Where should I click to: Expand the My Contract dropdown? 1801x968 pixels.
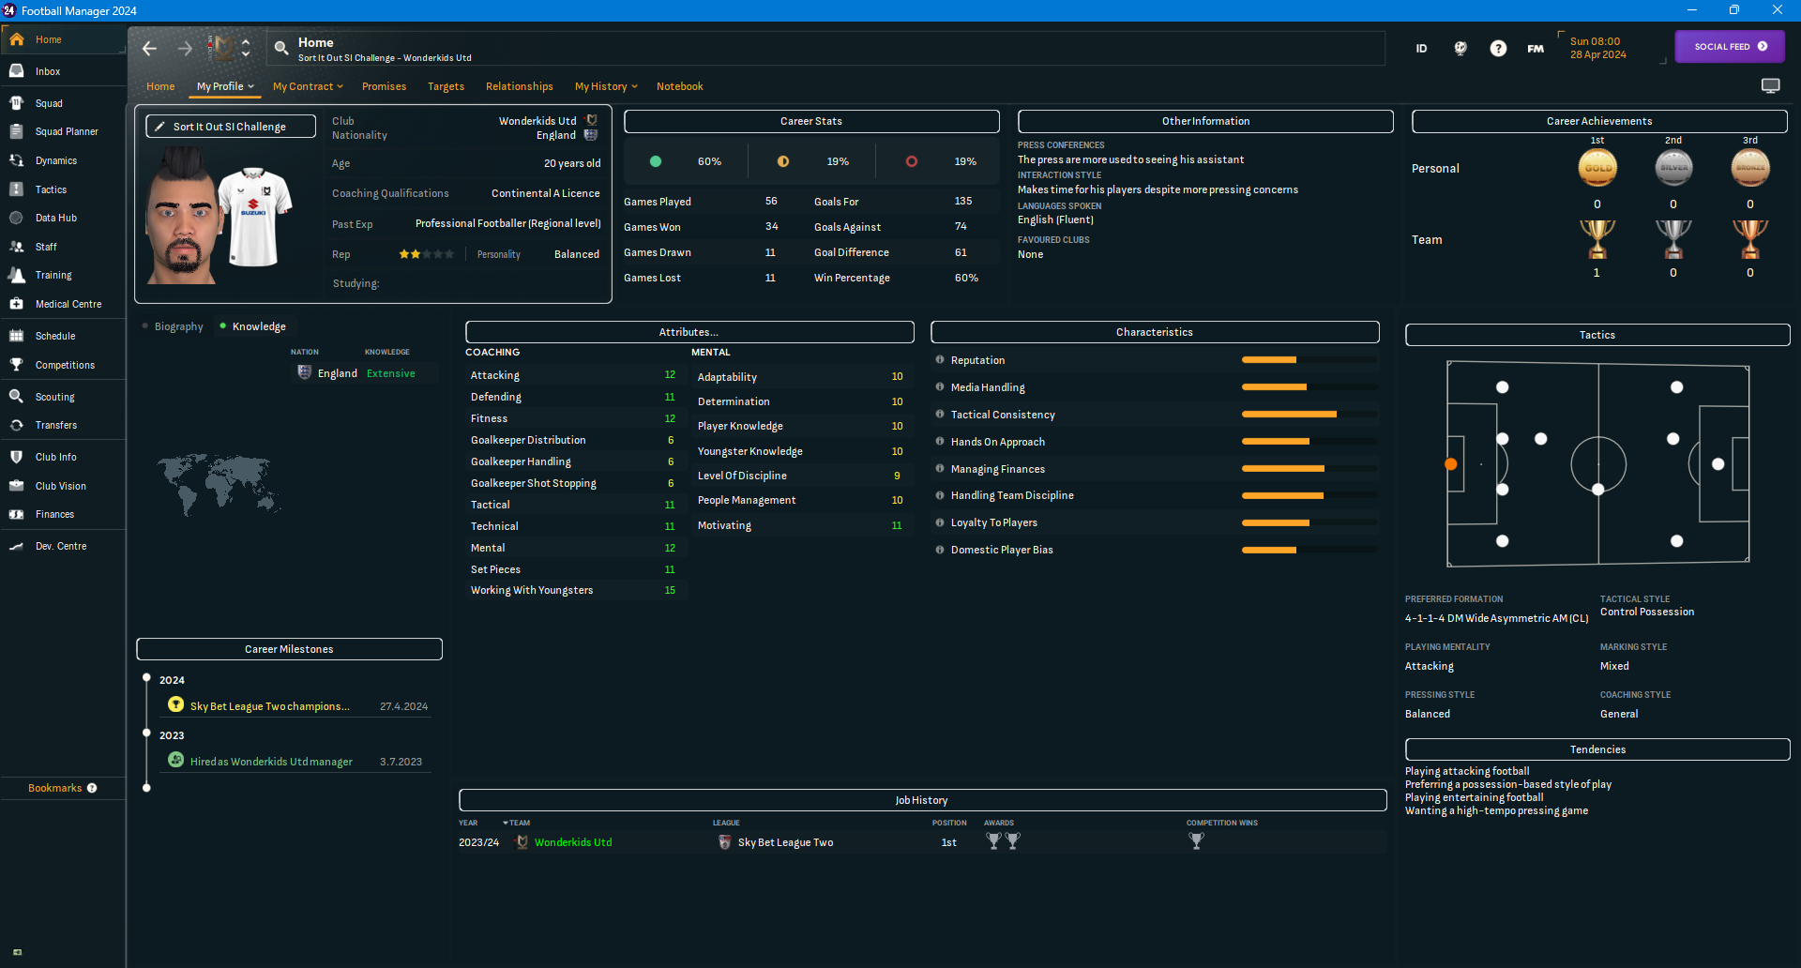308,86
